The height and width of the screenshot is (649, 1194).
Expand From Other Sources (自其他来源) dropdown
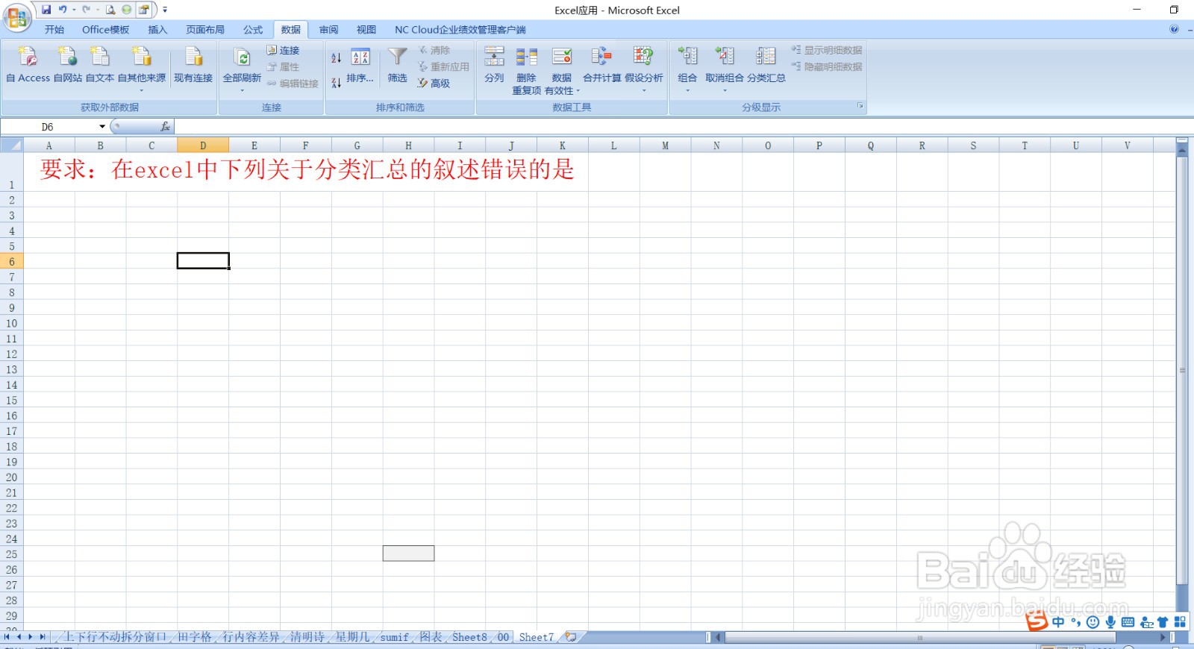point(142,90)
